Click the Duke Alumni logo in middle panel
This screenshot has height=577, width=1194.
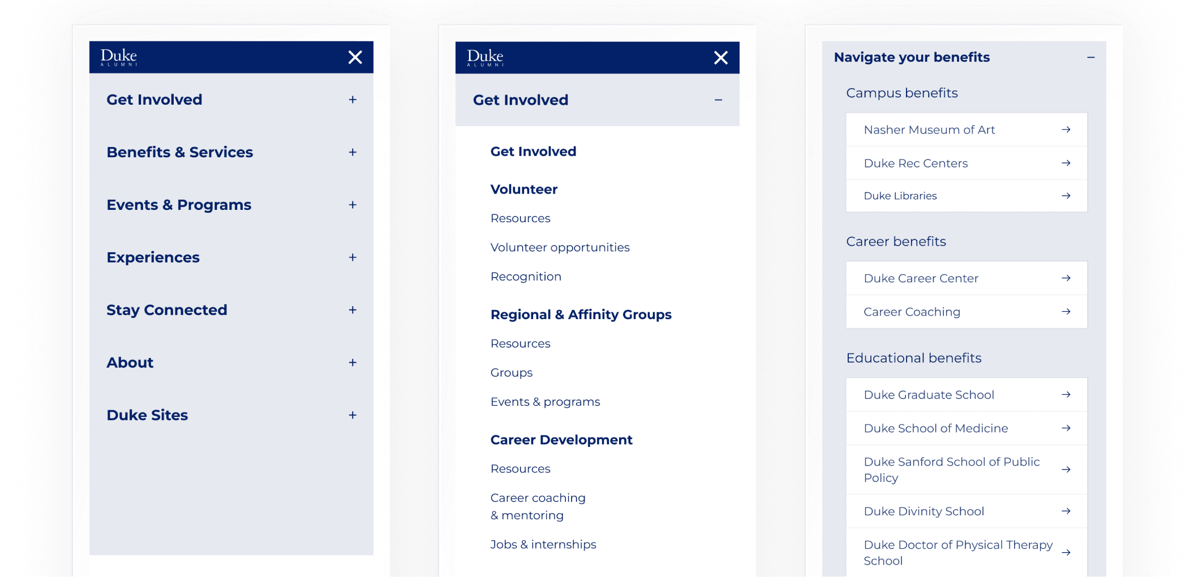click(485, 58)
